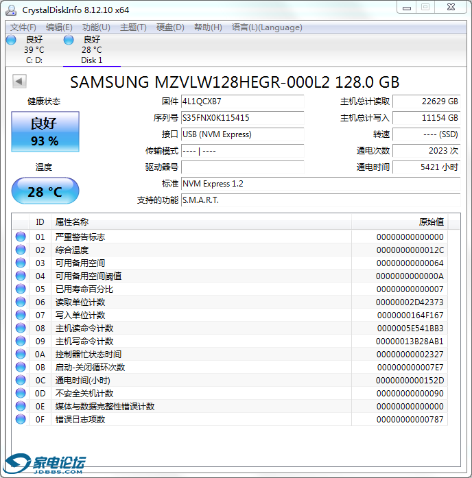Click the previous disk arrow button
The height and width of the screenshot is (478, 472).
point(19,82)
